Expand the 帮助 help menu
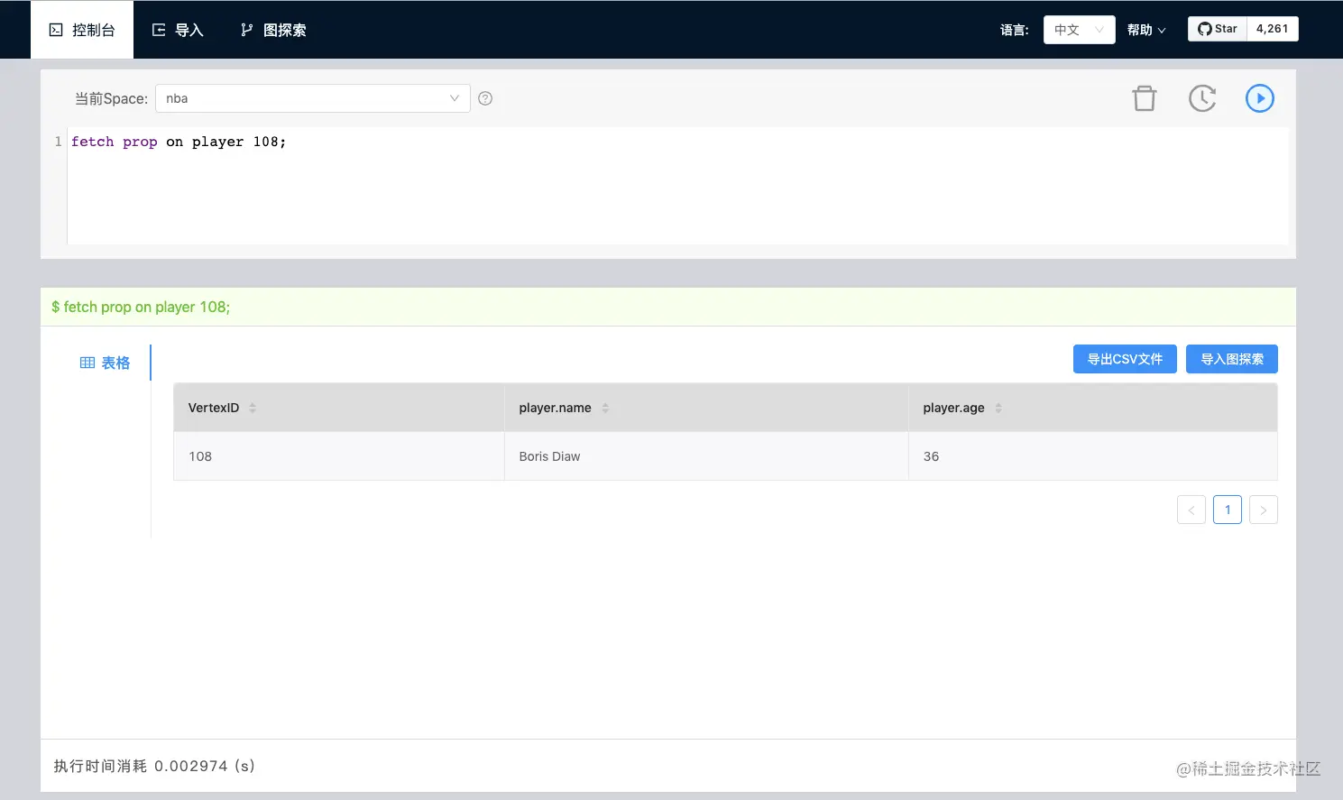Image resolution: width=1343 pixels, height=800 pixels. (1146, 30)
